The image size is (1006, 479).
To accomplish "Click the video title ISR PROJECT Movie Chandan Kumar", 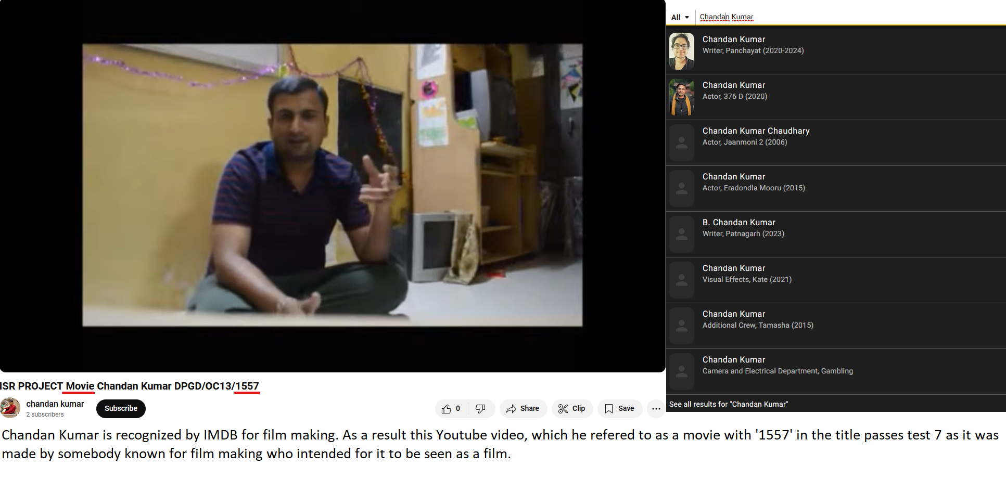I will tap(129, 386).
